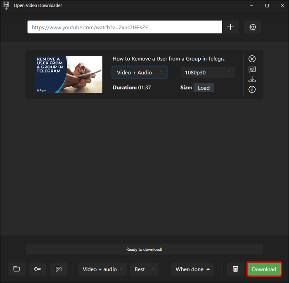Expand the bottom Video + audio selector
Screen dimensions: 289x283
pyautogui.click(x=102, y=269)
